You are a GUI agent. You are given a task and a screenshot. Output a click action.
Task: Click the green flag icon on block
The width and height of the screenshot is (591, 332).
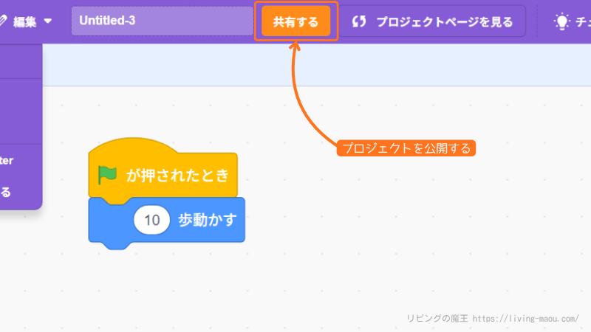point(108,176)
